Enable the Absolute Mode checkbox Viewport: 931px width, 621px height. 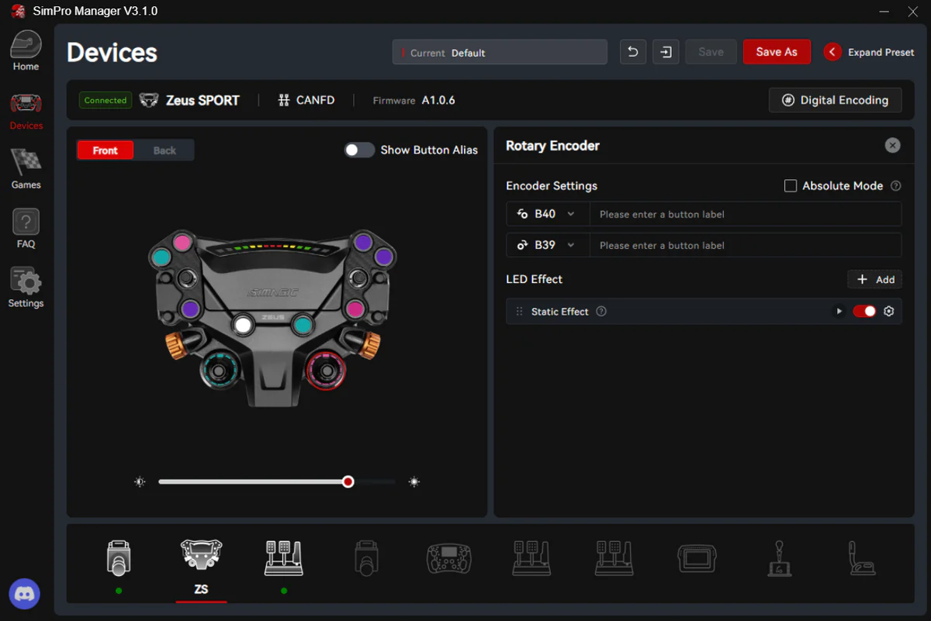click(x=791, y=186)
